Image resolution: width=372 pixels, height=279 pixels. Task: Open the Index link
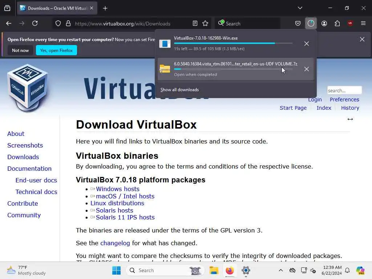tap(324, 108)
